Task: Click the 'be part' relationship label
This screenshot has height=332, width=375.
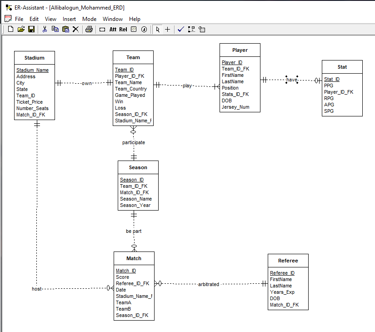Action: pos(134,231)
